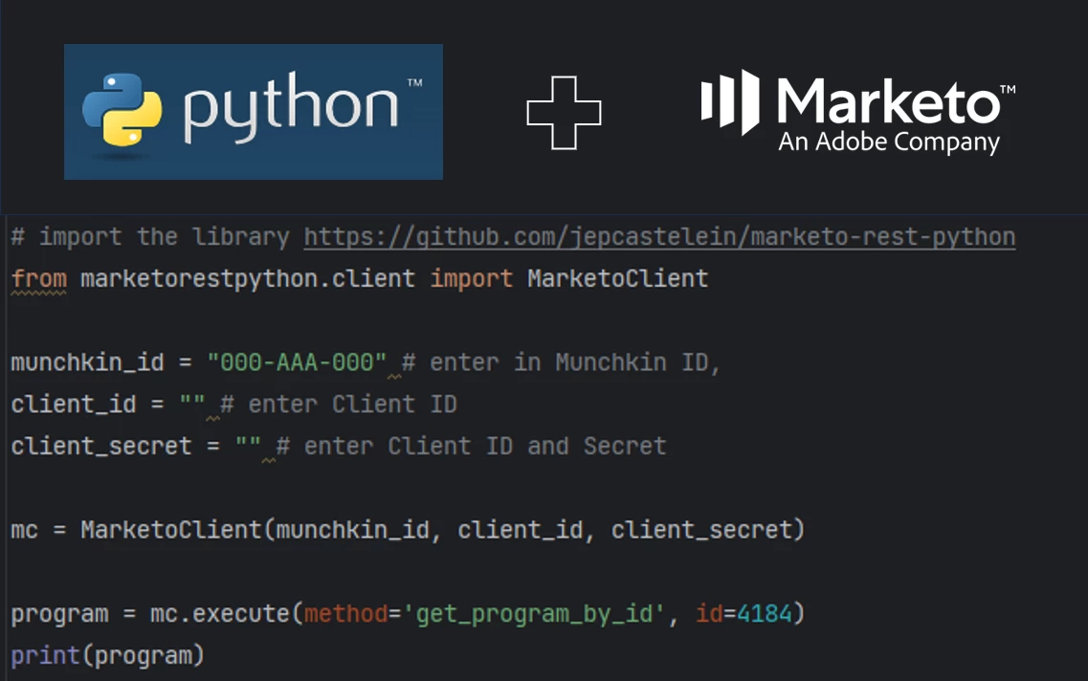Click the 'MarketoClient' name on the import line
Viewport: 1088px width, 681px height.
pyautogui.click(x=617, y=278)
